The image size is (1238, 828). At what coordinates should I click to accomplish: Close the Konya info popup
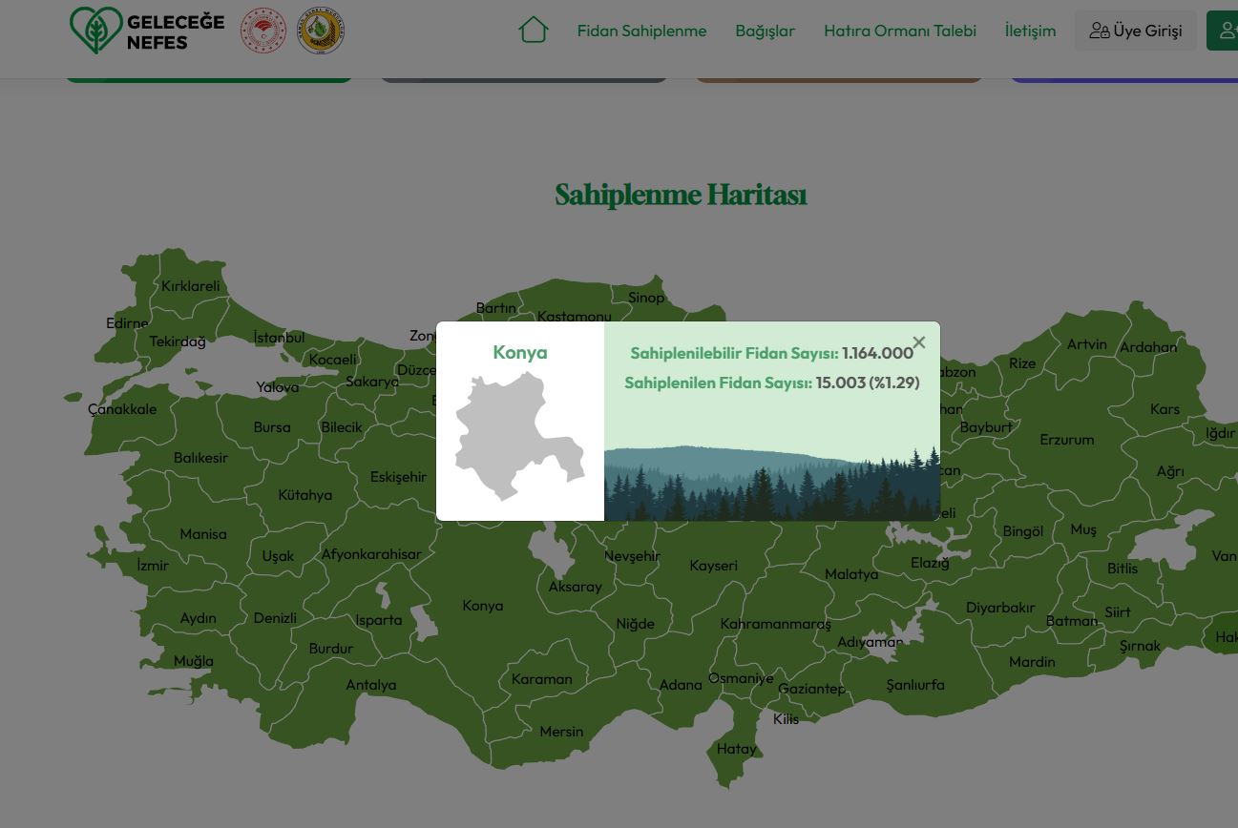918,342
